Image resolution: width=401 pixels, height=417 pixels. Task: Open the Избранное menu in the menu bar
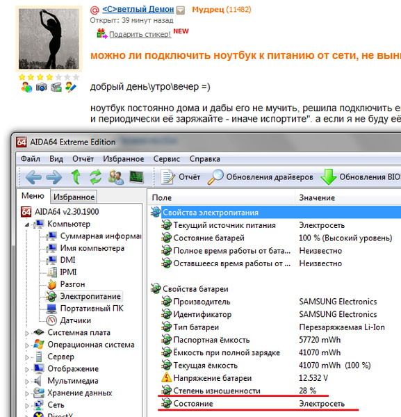pyautogui.click(x=124, y=159)
